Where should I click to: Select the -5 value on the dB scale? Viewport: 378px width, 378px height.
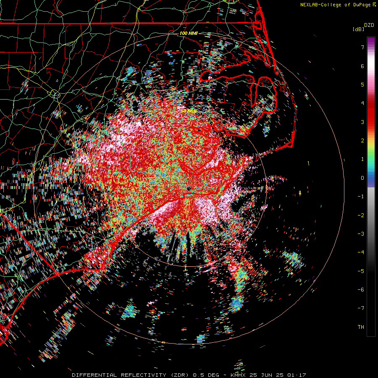pos(361,271)
